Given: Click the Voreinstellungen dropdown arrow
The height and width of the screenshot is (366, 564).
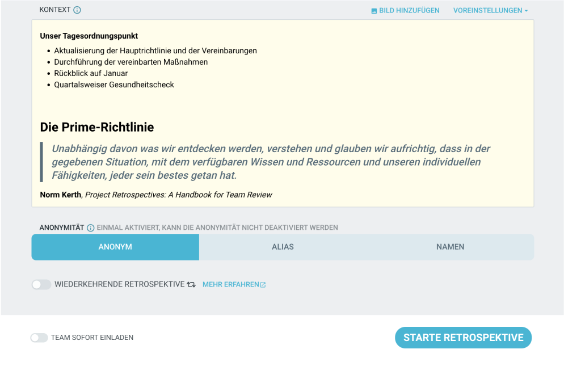Looking at the screenshot, I should coord(526,11).
